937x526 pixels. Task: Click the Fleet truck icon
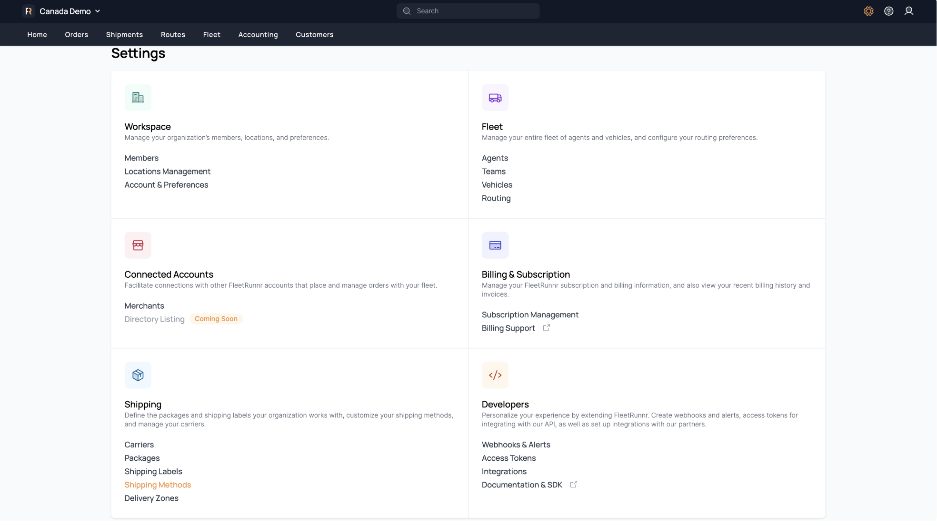click(495, 98)
